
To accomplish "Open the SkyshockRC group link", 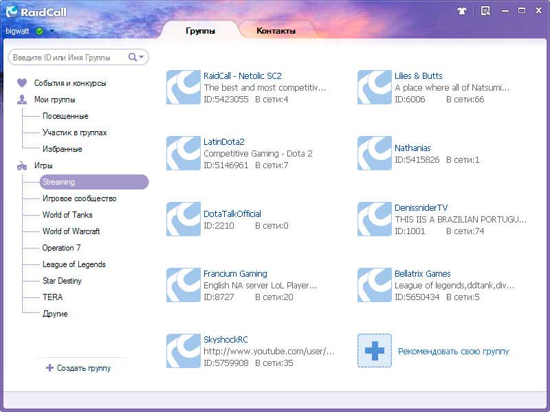I will (x=225, y=339).
